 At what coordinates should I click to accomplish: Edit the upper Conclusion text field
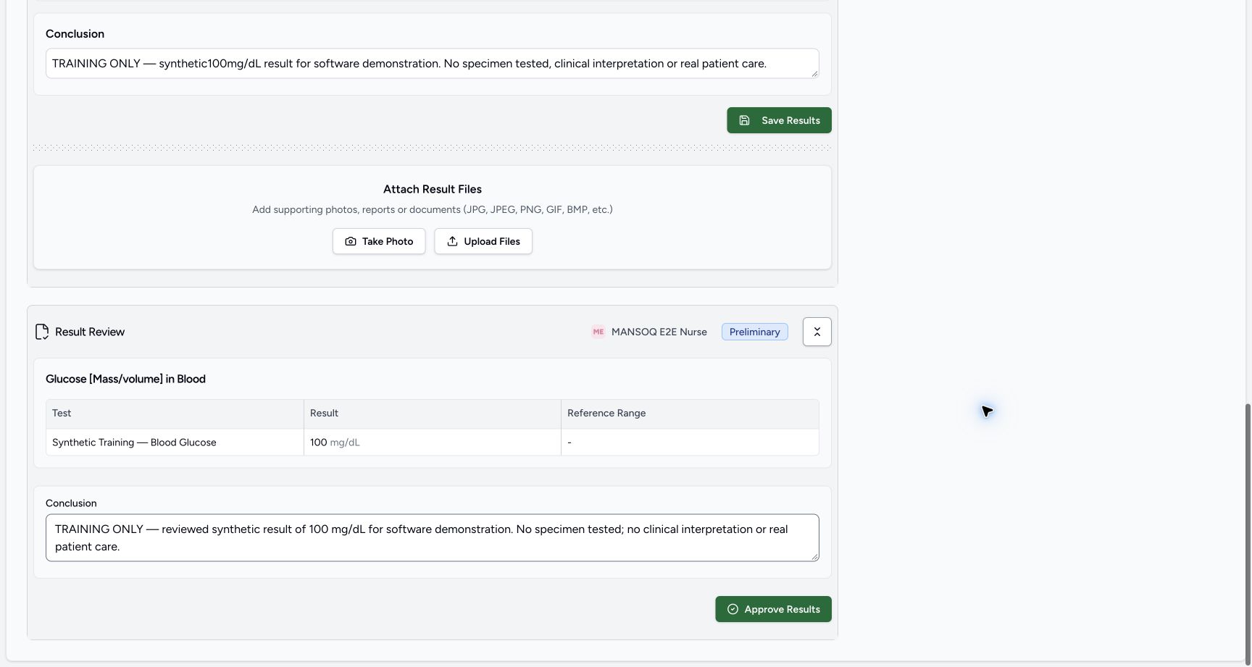tap(433, 64)
